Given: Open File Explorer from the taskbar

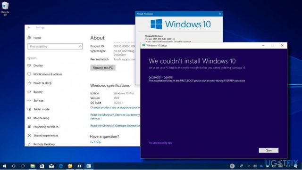Looking at the screenshot, I should [x=33, y=166].
